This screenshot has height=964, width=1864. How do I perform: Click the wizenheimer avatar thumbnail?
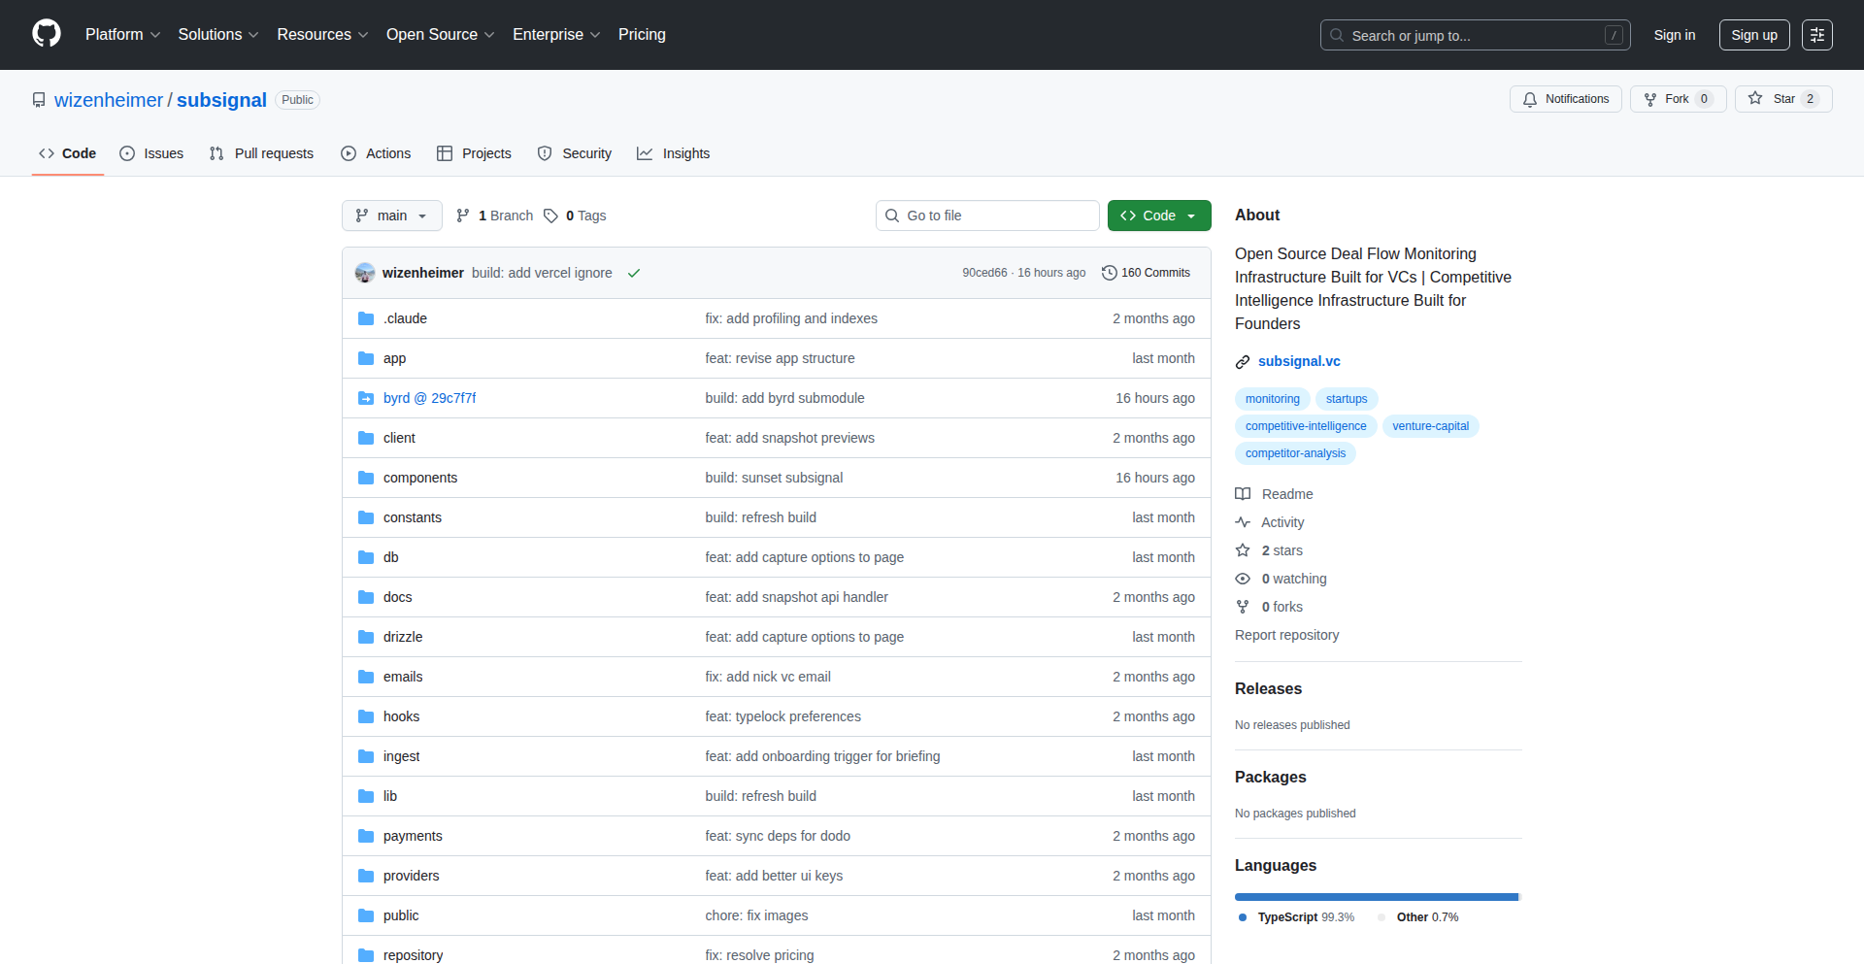click(x=365, y=273)
